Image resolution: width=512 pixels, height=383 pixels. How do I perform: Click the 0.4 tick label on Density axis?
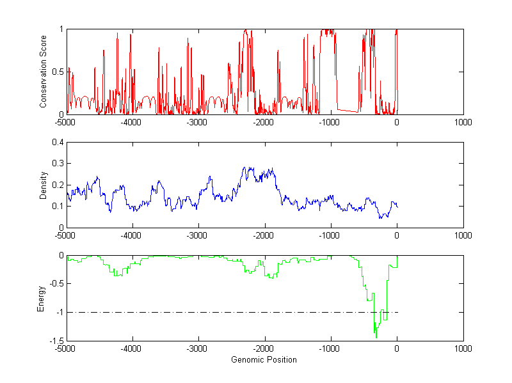[55, 142]
